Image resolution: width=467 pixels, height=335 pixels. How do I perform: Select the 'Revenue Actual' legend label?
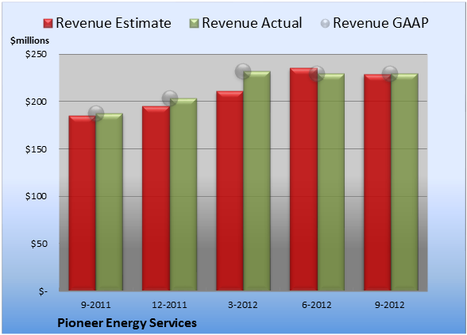[x=252, y=23]
